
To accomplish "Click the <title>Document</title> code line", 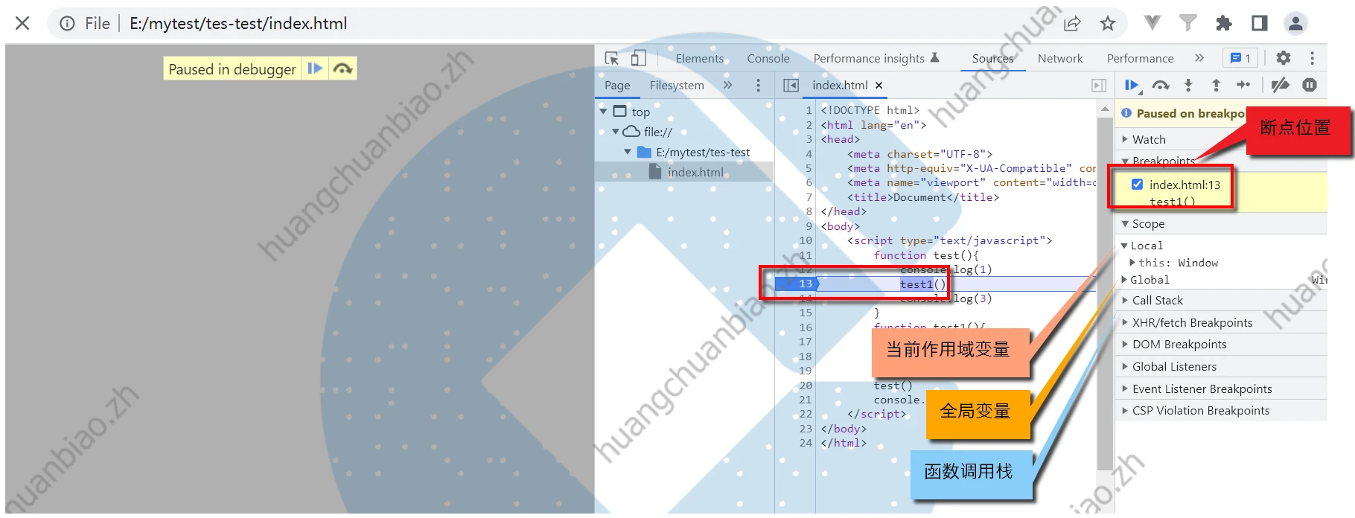I will pos(923,197).
